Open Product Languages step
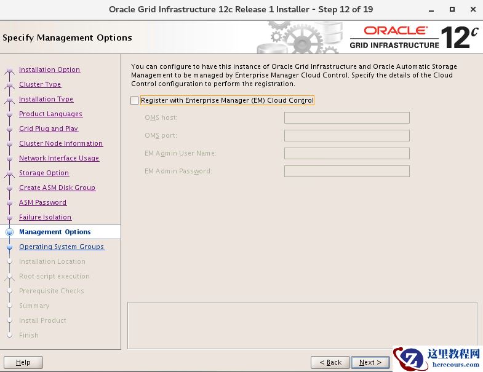Viewport: 483px width, 372px height. point(51,114)
